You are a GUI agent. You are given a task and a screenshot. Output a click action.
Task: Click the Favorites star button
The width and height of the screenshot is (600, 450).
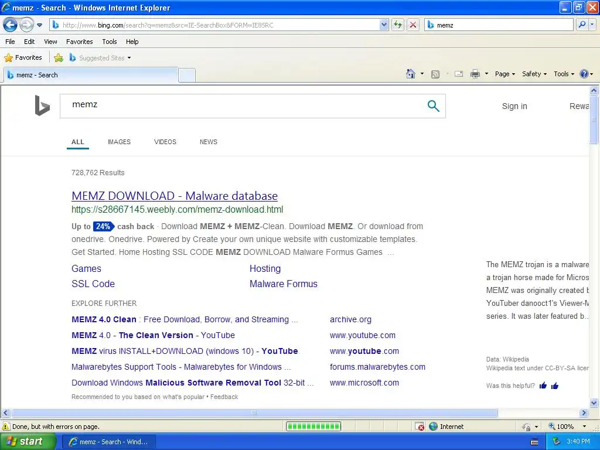[x=23, y=58]
